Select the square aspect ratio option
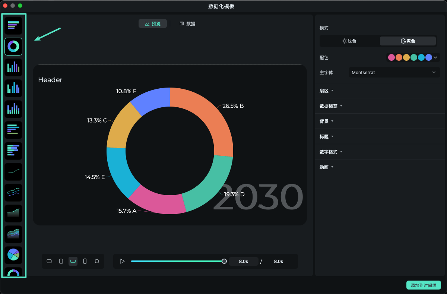The width and height of the screenshot is (447, 294). (97, 261)
